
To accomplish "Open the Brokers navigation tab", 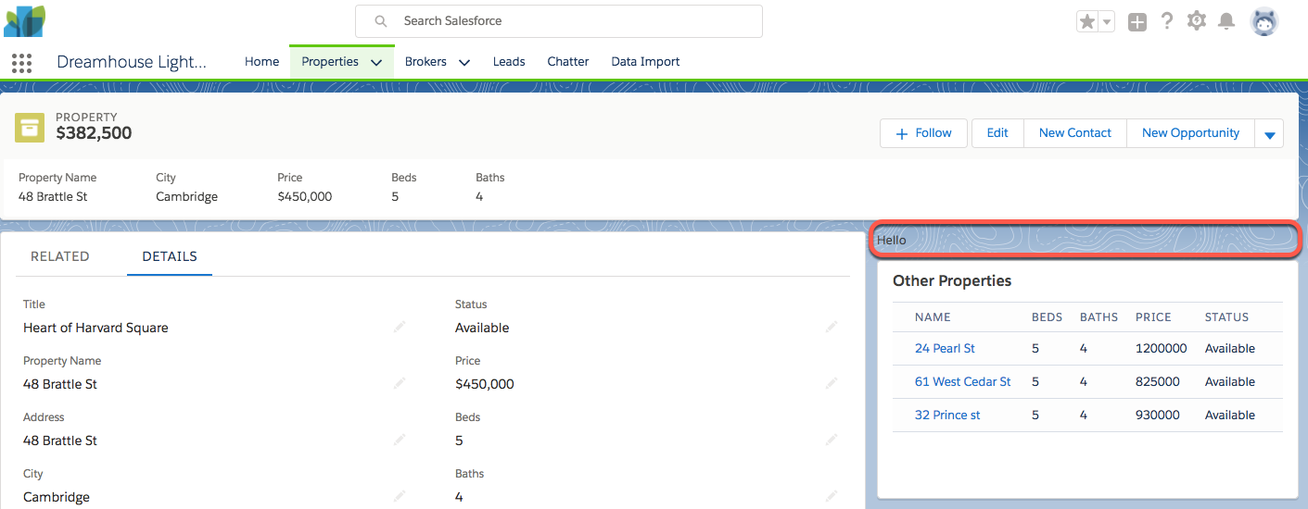I will (425, 62).
